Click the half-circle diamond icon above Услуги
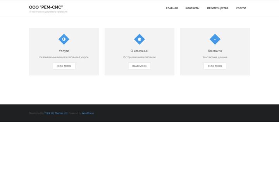This screenshot has width=279, height=174. (x=64, y=39)
